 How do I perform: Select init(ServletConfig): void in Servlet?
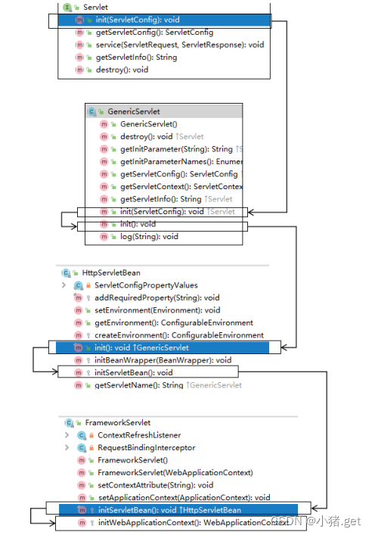pyautogui.click(x=165, y=20)
